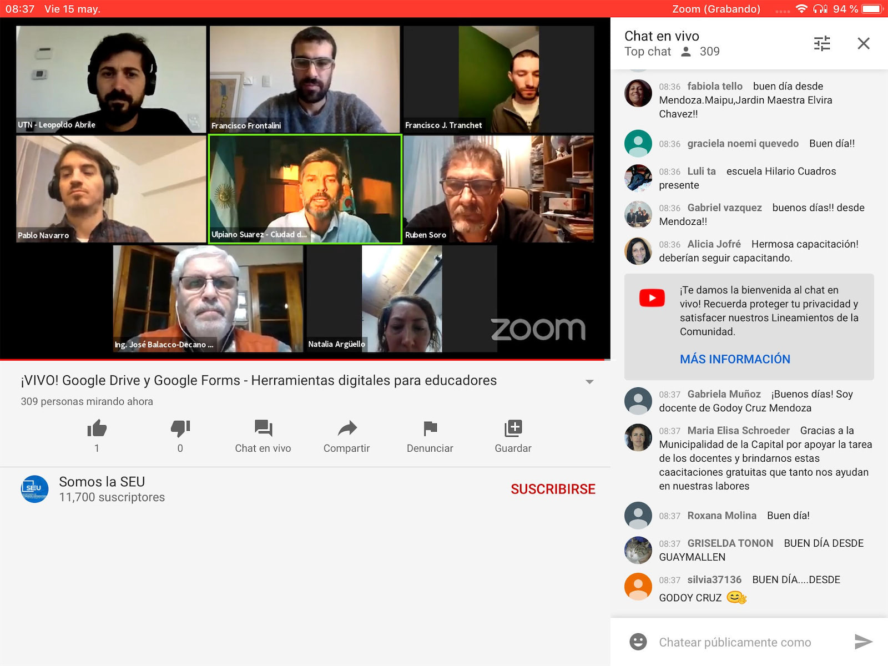Share the video using Compartir
888x666 pixels.
click(x=346, y=436)
